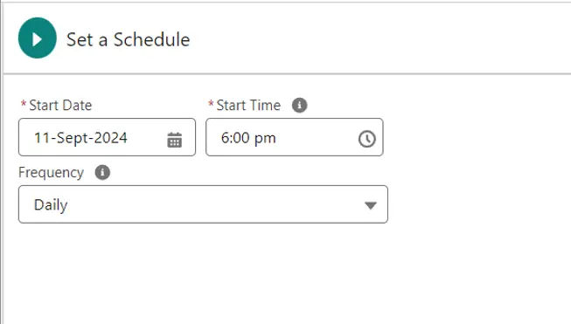Expand the Frequency dropdown arrow
The width and height of the screenshot is (571, 324).
tap(371, 206)
